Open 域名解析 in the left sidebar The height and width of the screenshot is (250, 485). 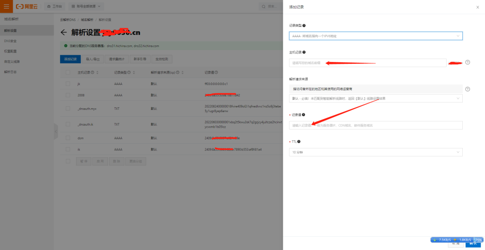pos(11,19)
